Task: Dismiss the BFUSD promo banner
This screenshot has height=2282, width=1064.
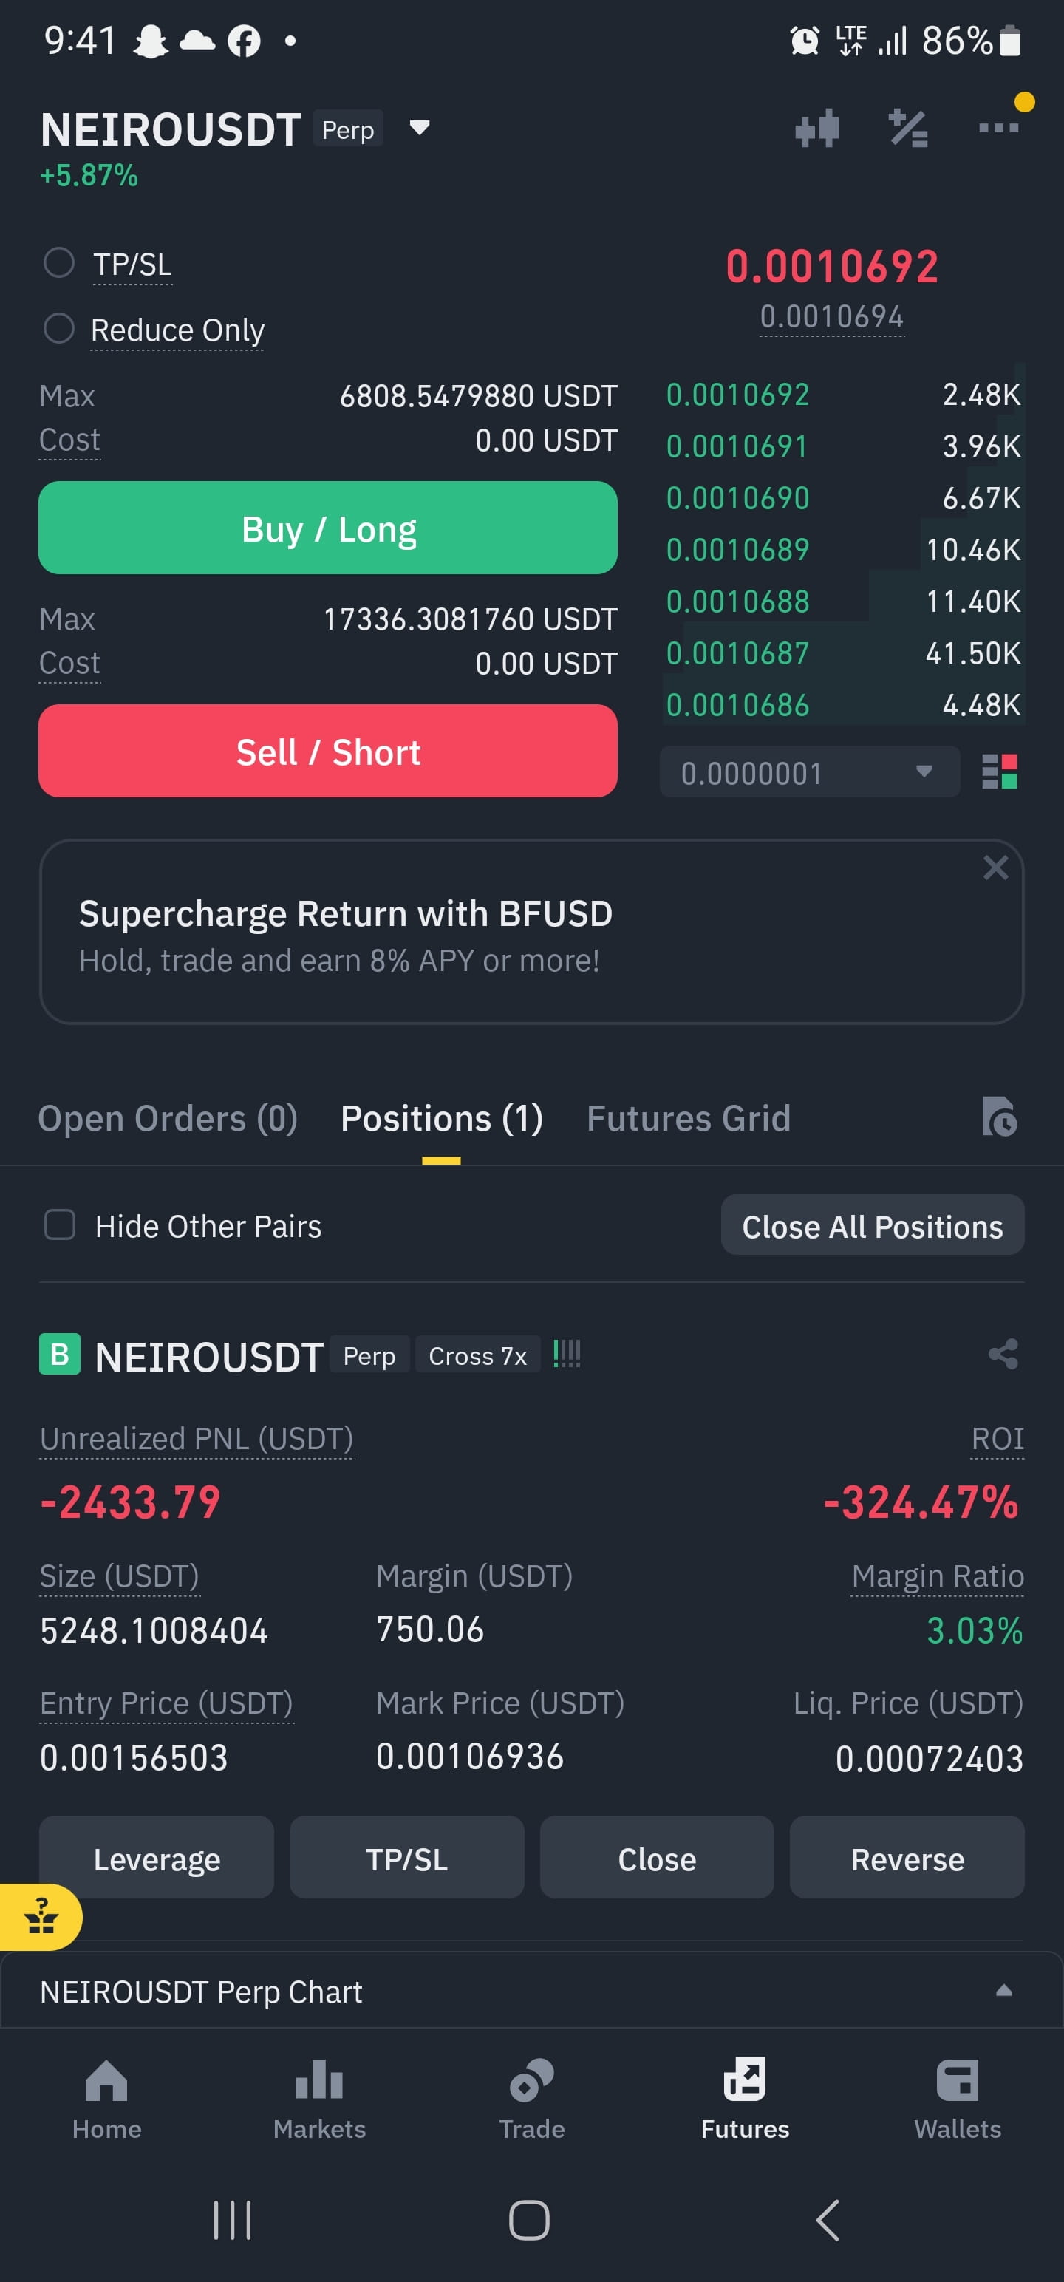Action: click(996, 868)
